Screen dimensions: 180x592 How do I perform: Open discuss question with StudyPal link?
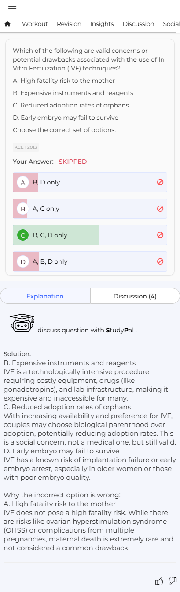tap(87, 330)
